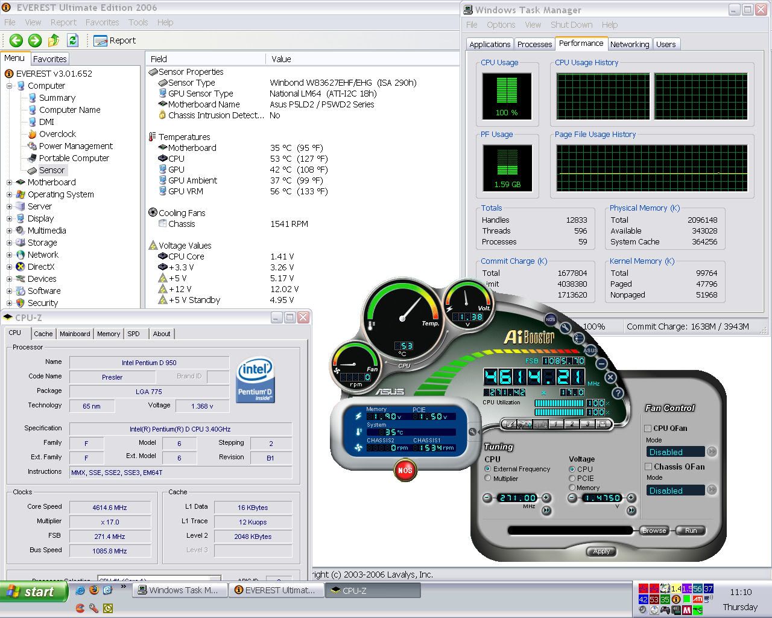Open CPU QFan Mode Disabled dropdown
Viewport: 772px width, 618px height.
[712, 451]
